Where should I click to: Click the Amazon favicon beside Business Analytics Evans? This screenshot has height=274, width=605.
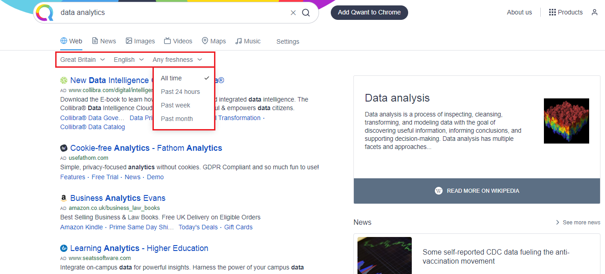64,198
